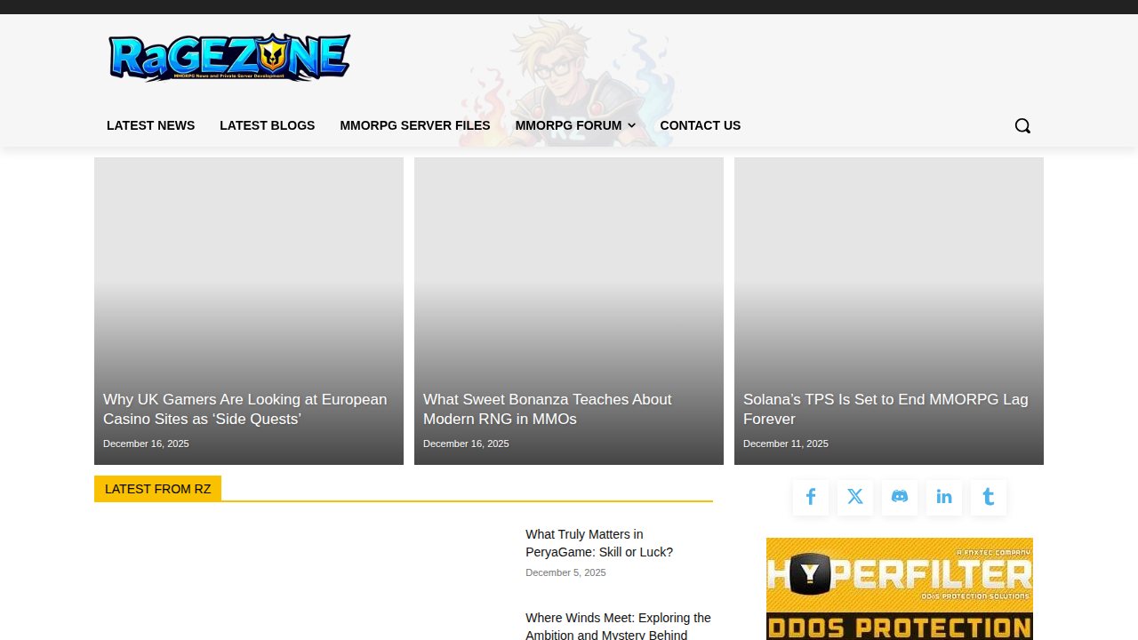Open the PeryaGame Skill or Luck article
Viewport: 1138px width, 640px height.
pos(599,543)
